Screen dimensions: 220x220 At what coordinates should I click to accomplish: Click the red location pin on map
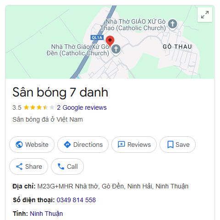[110, 41]
